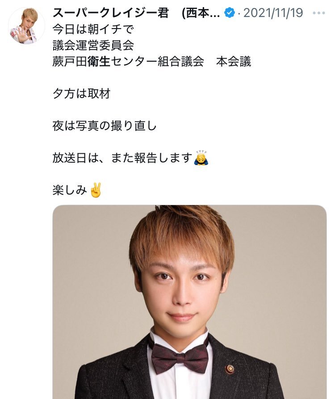Click the display name スーパークレイジー君

coord(110,13)
